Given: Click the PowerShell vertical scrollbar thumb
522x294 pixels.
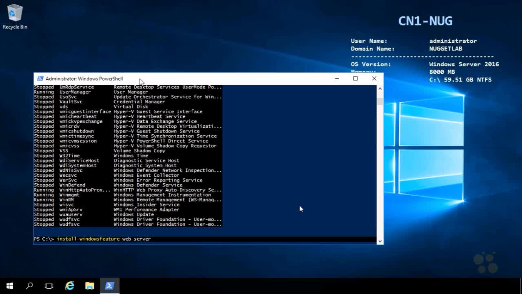Looking at the screenshot, I should pos(380,101).
